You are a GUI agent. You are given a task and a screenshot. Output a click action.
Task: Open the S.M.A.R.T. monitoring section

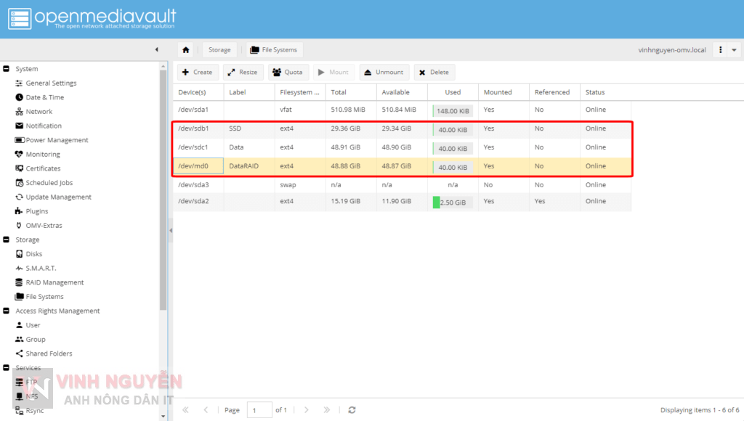click(42, 268)
